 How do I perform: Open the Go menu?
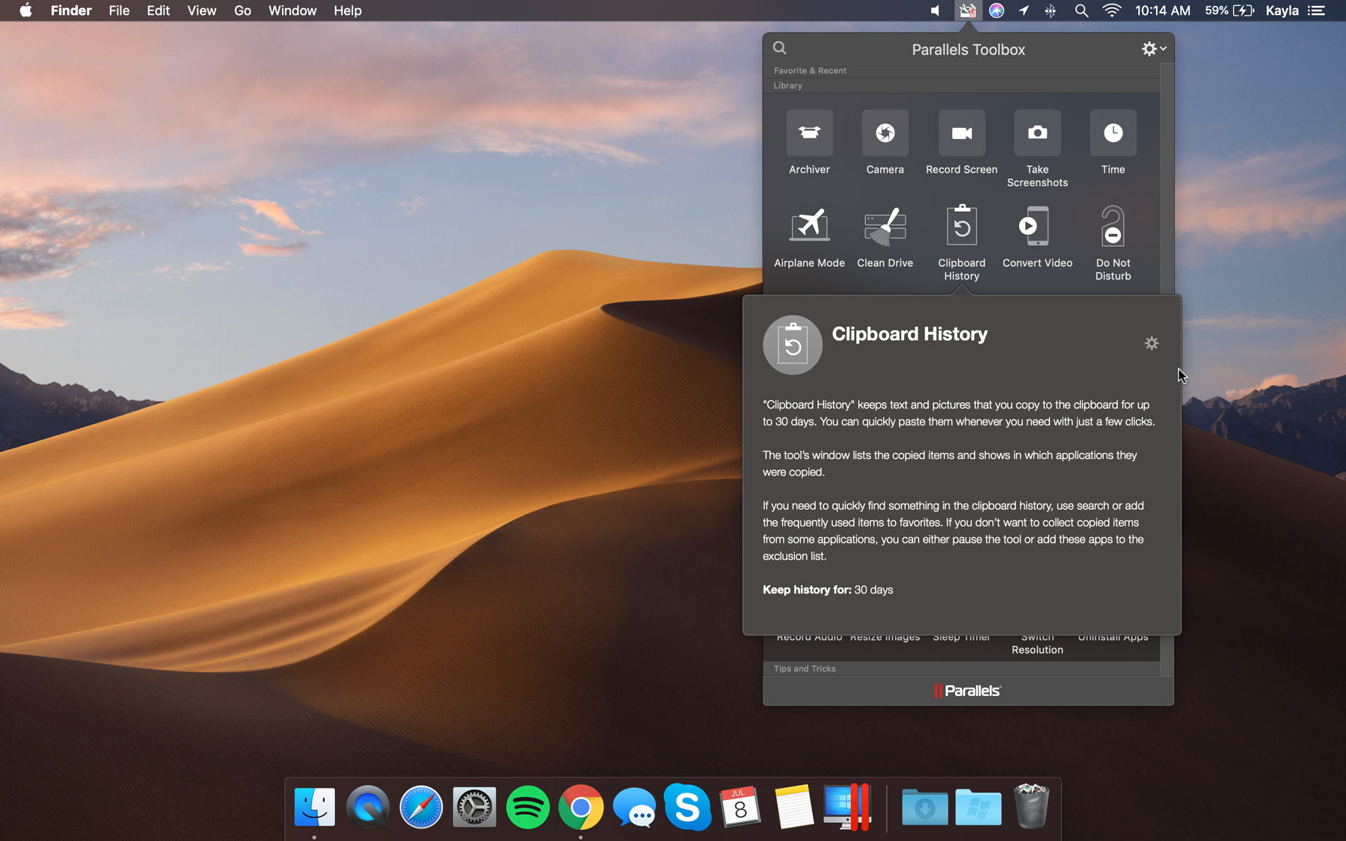click(242, 10)
